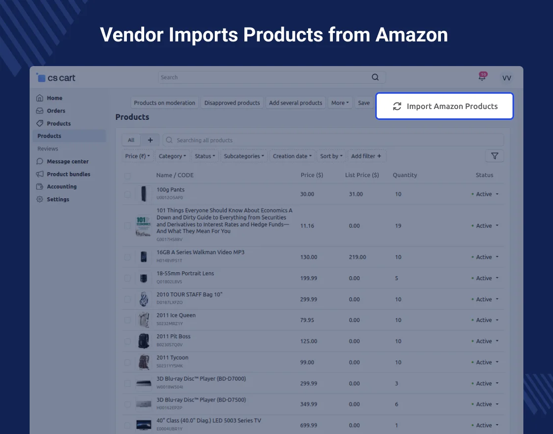Click the plus icon next to All
The width and height of the screenshot is (553, 434).
pos(150,140)
